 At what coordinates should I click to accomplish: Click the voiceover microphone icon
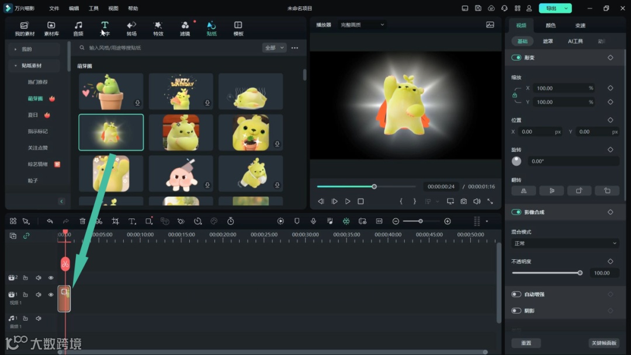314,221
